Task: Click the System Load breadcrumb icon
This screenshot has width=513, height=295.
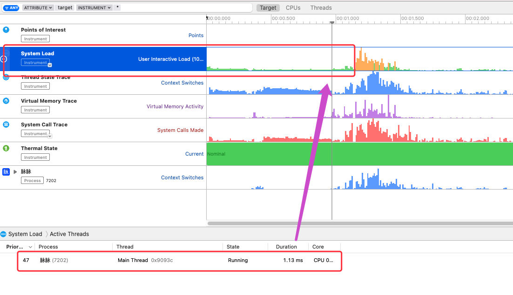Action: click(3, 234)
